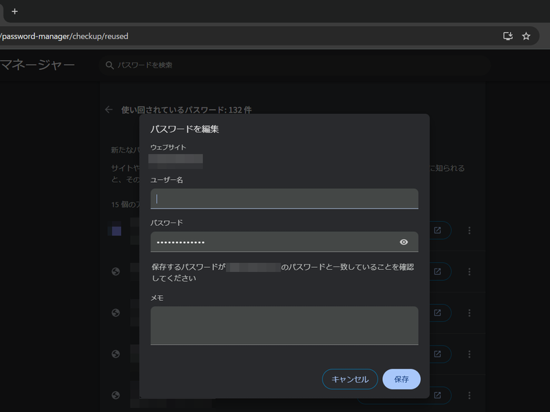Click the bookmark star in the address bar
Screen dimensions: 550x412
(527, 36)
